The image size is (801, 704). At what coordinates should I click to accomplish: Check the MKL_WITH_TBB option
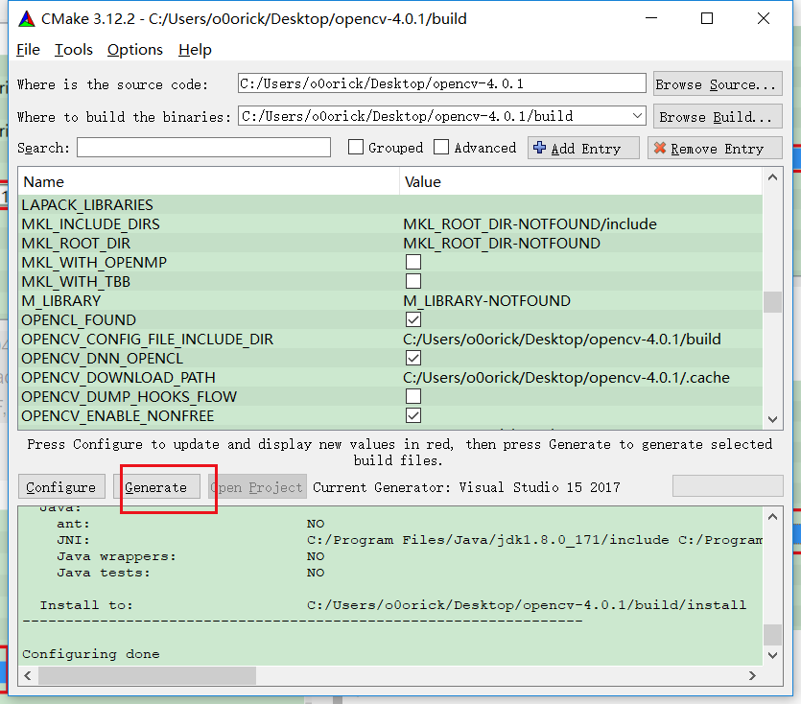(413, 281)
